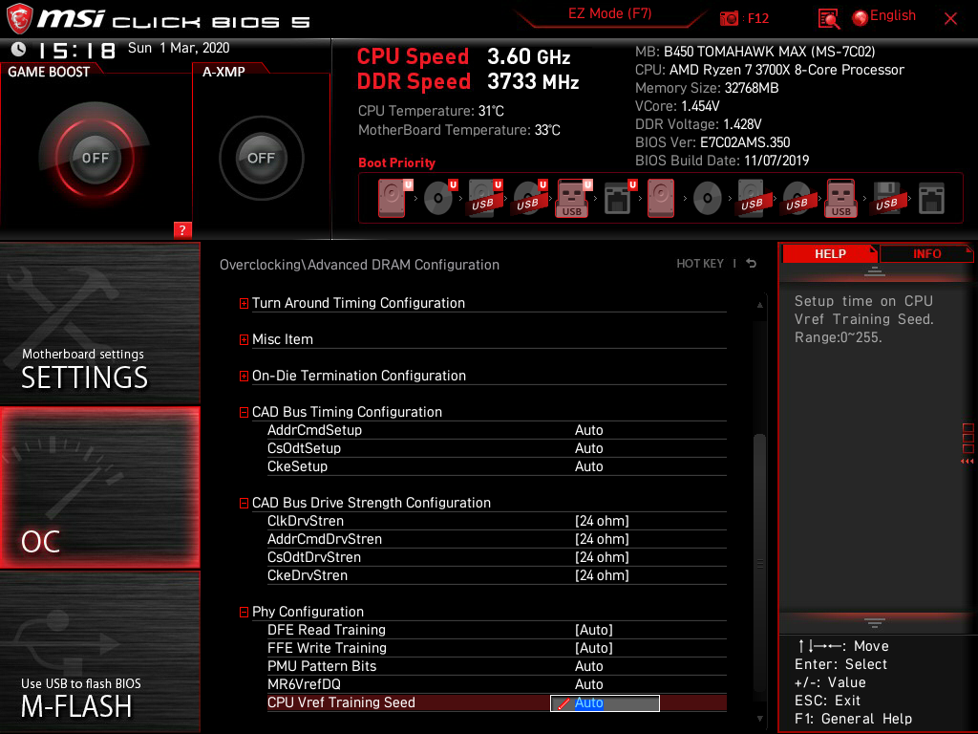The image size is (978, 734).
Task: Click the clock icon beside the time
Action: pyautogui.click(x=19, y=49)
